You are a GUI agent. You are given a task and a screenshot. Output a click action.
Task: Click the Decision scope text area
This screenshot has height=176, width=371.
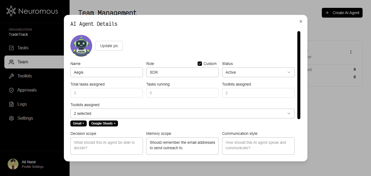click(107, 146)
